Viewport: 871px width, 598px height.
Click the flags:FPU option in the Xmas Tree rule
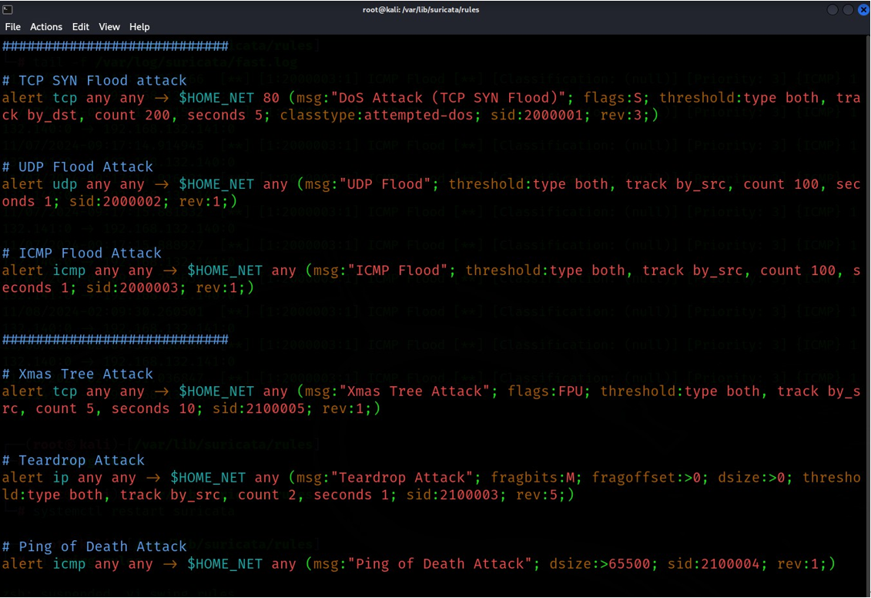pyautogui.click(x=550, y=391)
